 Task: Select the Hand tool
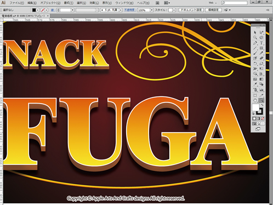(x=255, y=100)
